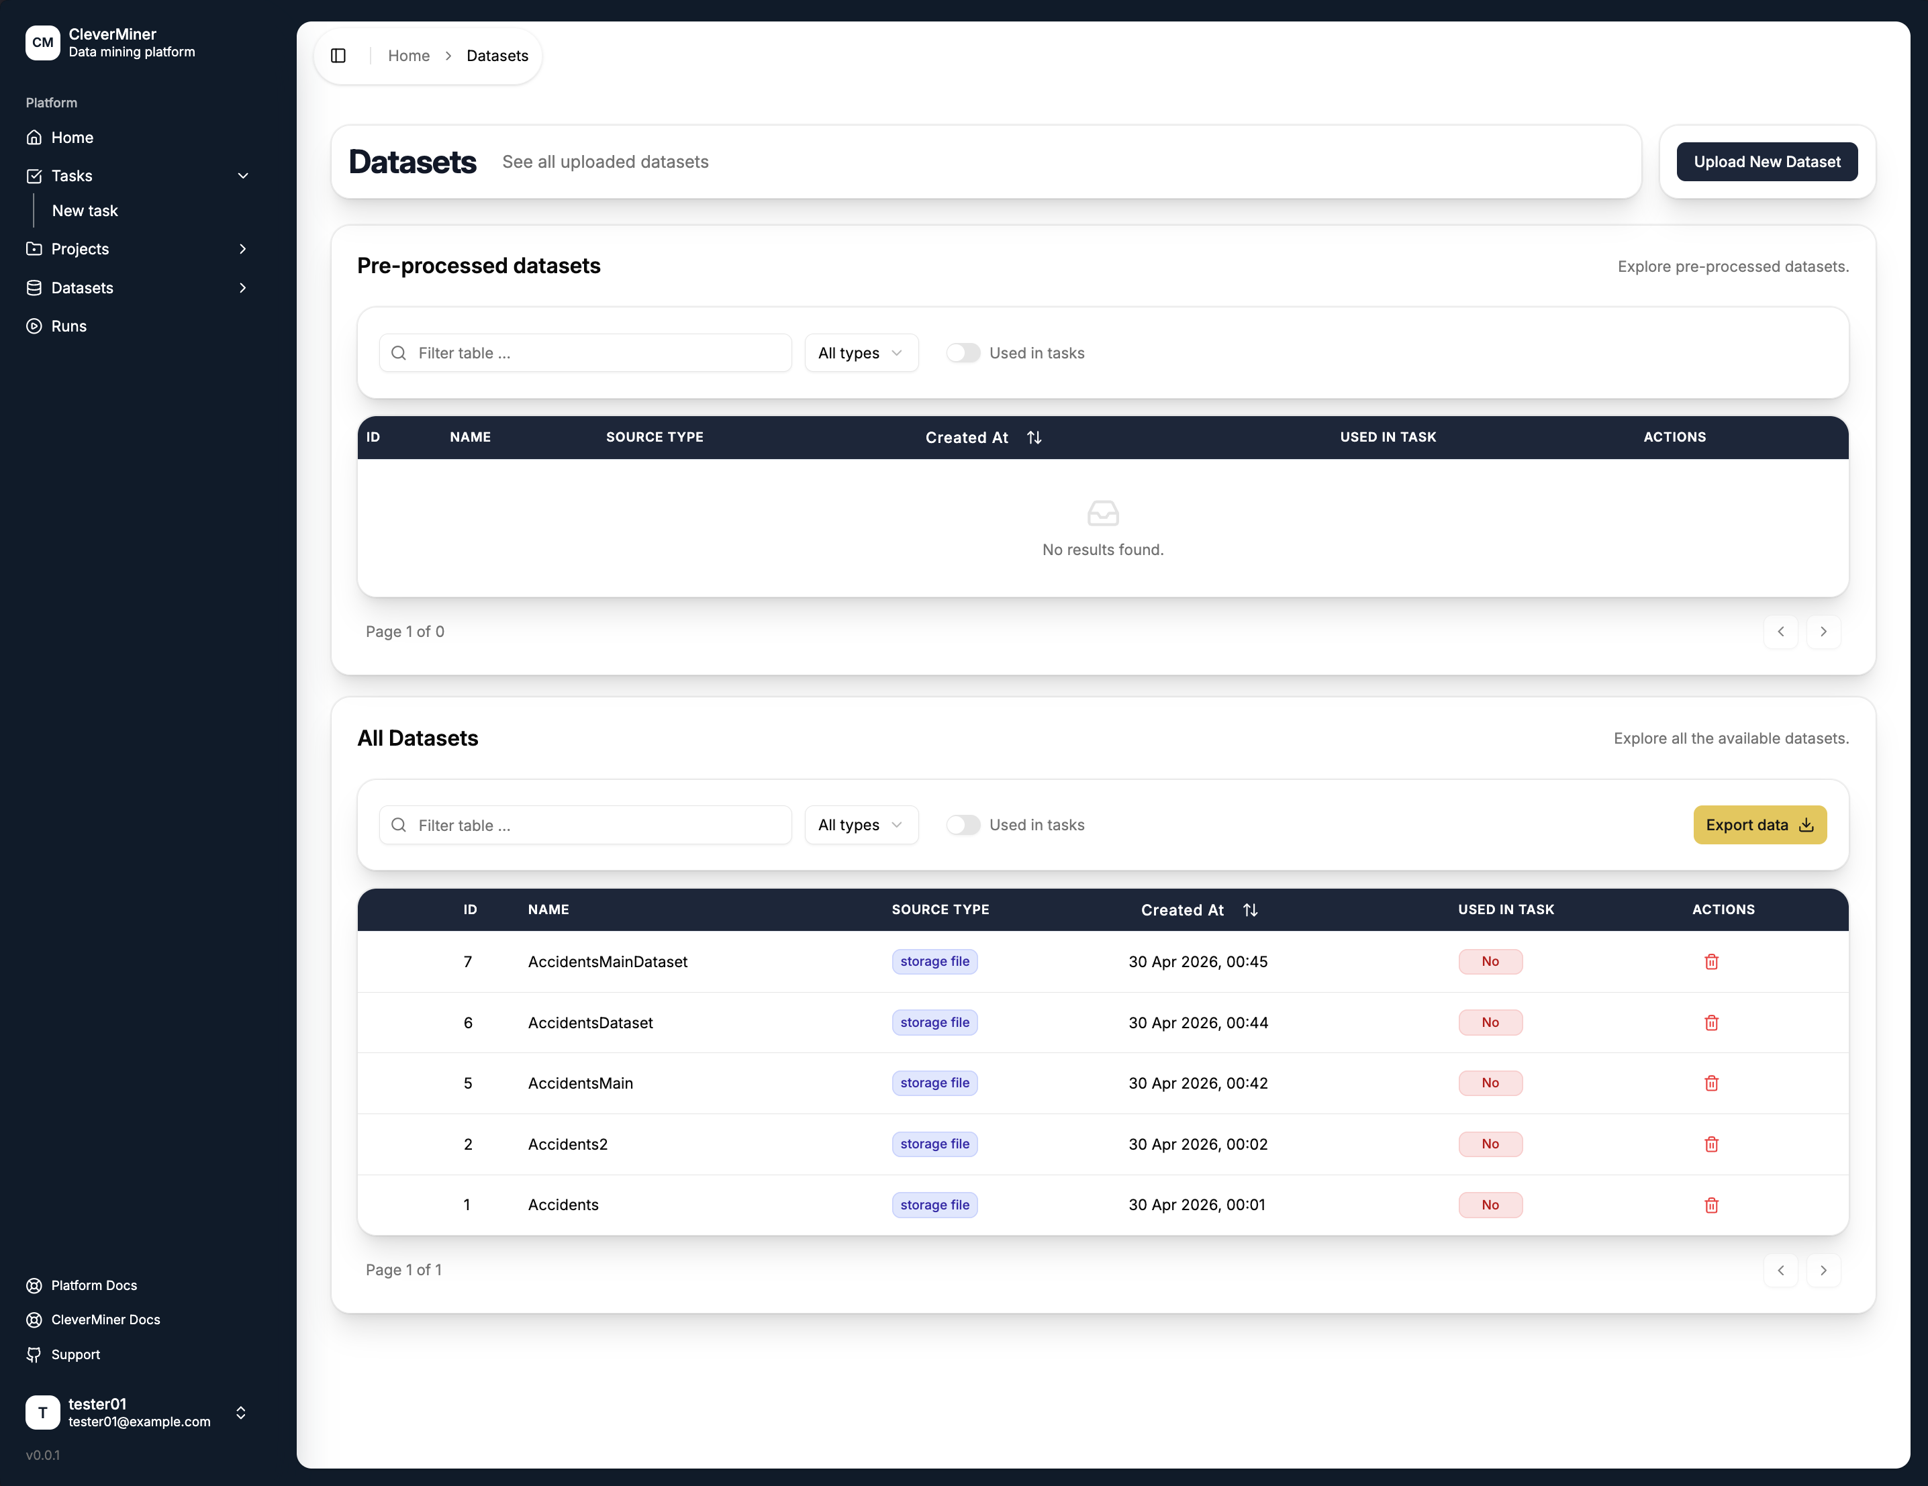The image size is (1928, 1486).
Task: Expand the Datasets sidebar chevron
Action: click(243, 288)
